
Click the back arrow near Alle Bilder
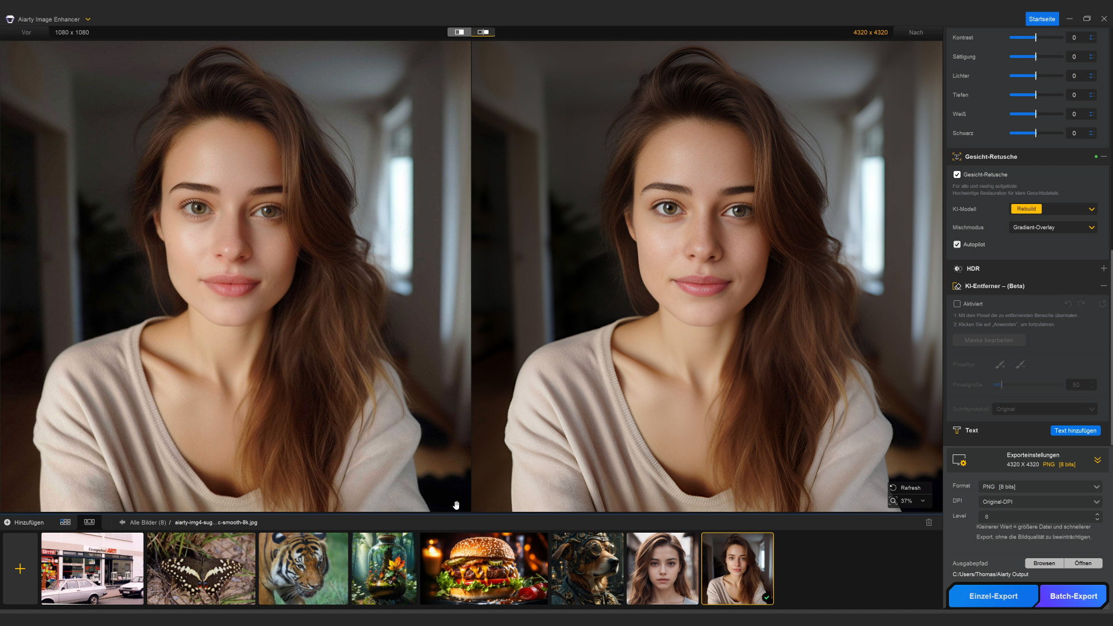[x=122, y=522]
